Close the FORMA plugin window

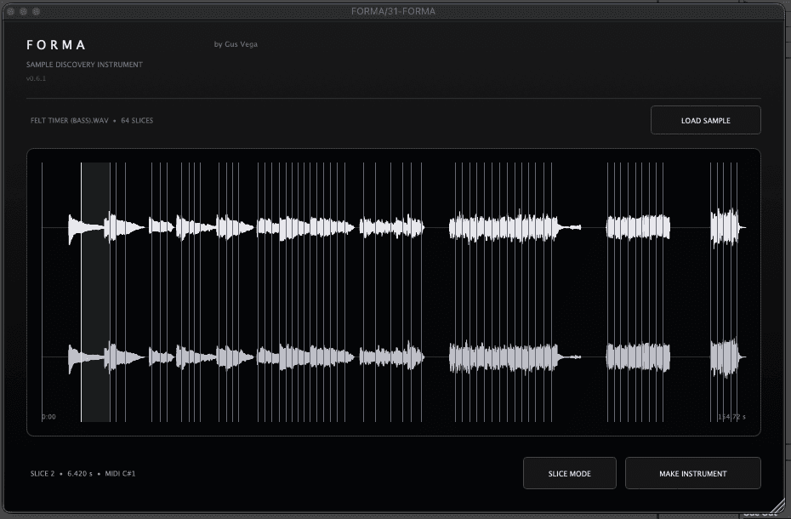click(x=10, y=11)
